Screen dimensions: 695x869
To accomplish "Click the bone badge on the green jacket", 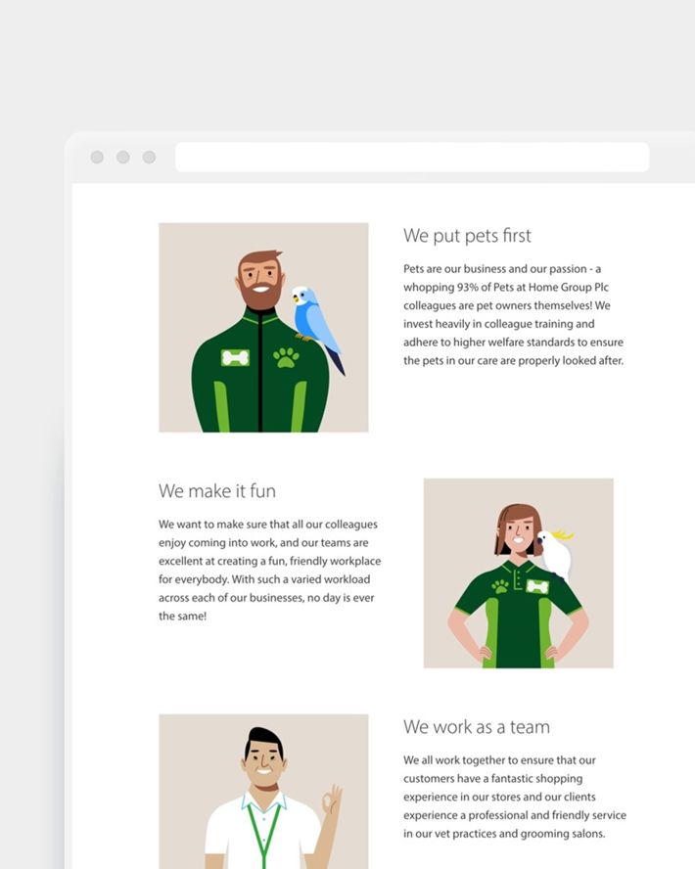I will click(x=235, y=358).
